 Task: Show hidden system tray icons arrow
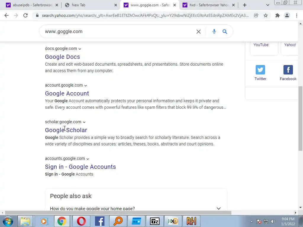(252, 221)
